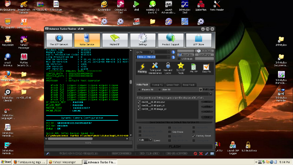This screenshot has height=165, width=293.
Task: Open the 7100s-2 RM-438 model dropdown
Action: point(168,57)
